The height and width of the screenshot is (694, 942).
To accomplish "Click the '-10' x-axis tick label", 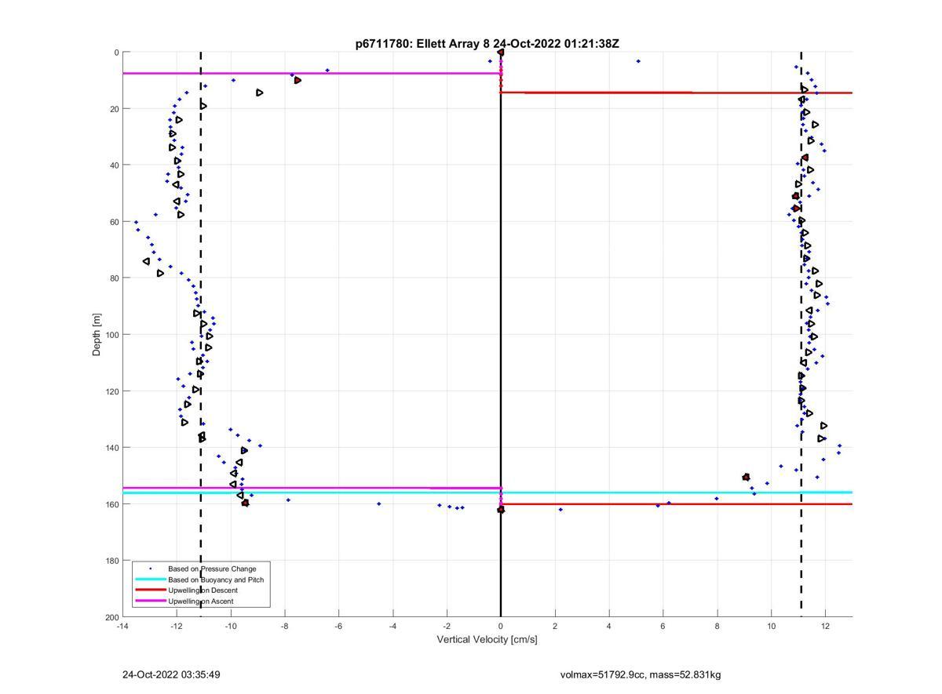I will tap(231, 626).
